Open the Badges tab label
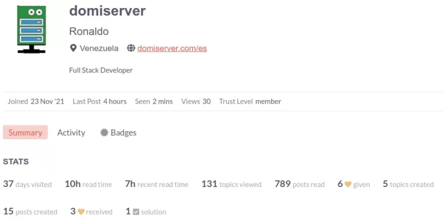 (123, 132)
